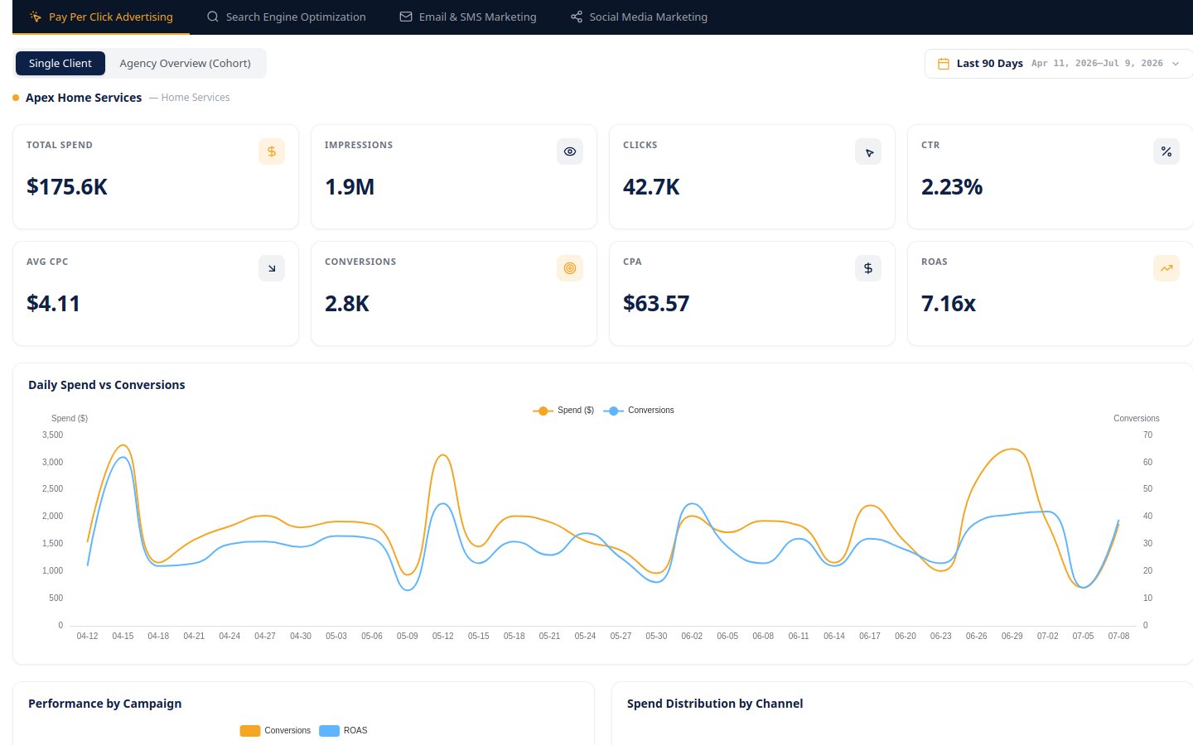This screenshot has width=1193, height=745.
Task: Click the 1.9M impressions value
Action: click(350, 187)
